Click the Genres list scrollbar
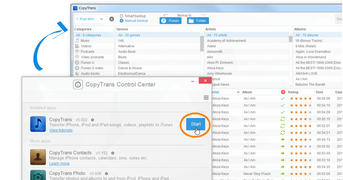The height and width of the screenshot is (180, 343). point(202,44)
